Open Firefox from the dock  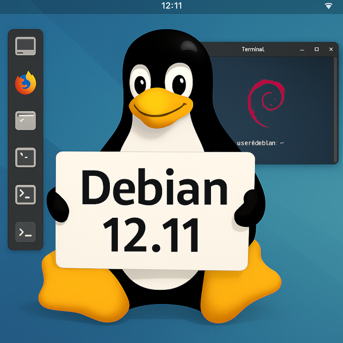[x=26, y=83]
